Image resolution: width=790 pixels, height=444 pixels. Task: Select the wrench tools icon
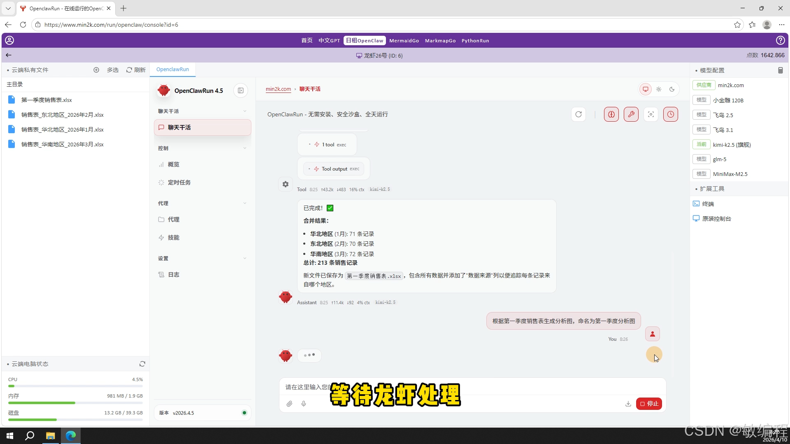pyautogui.click(x=631, y=114)
